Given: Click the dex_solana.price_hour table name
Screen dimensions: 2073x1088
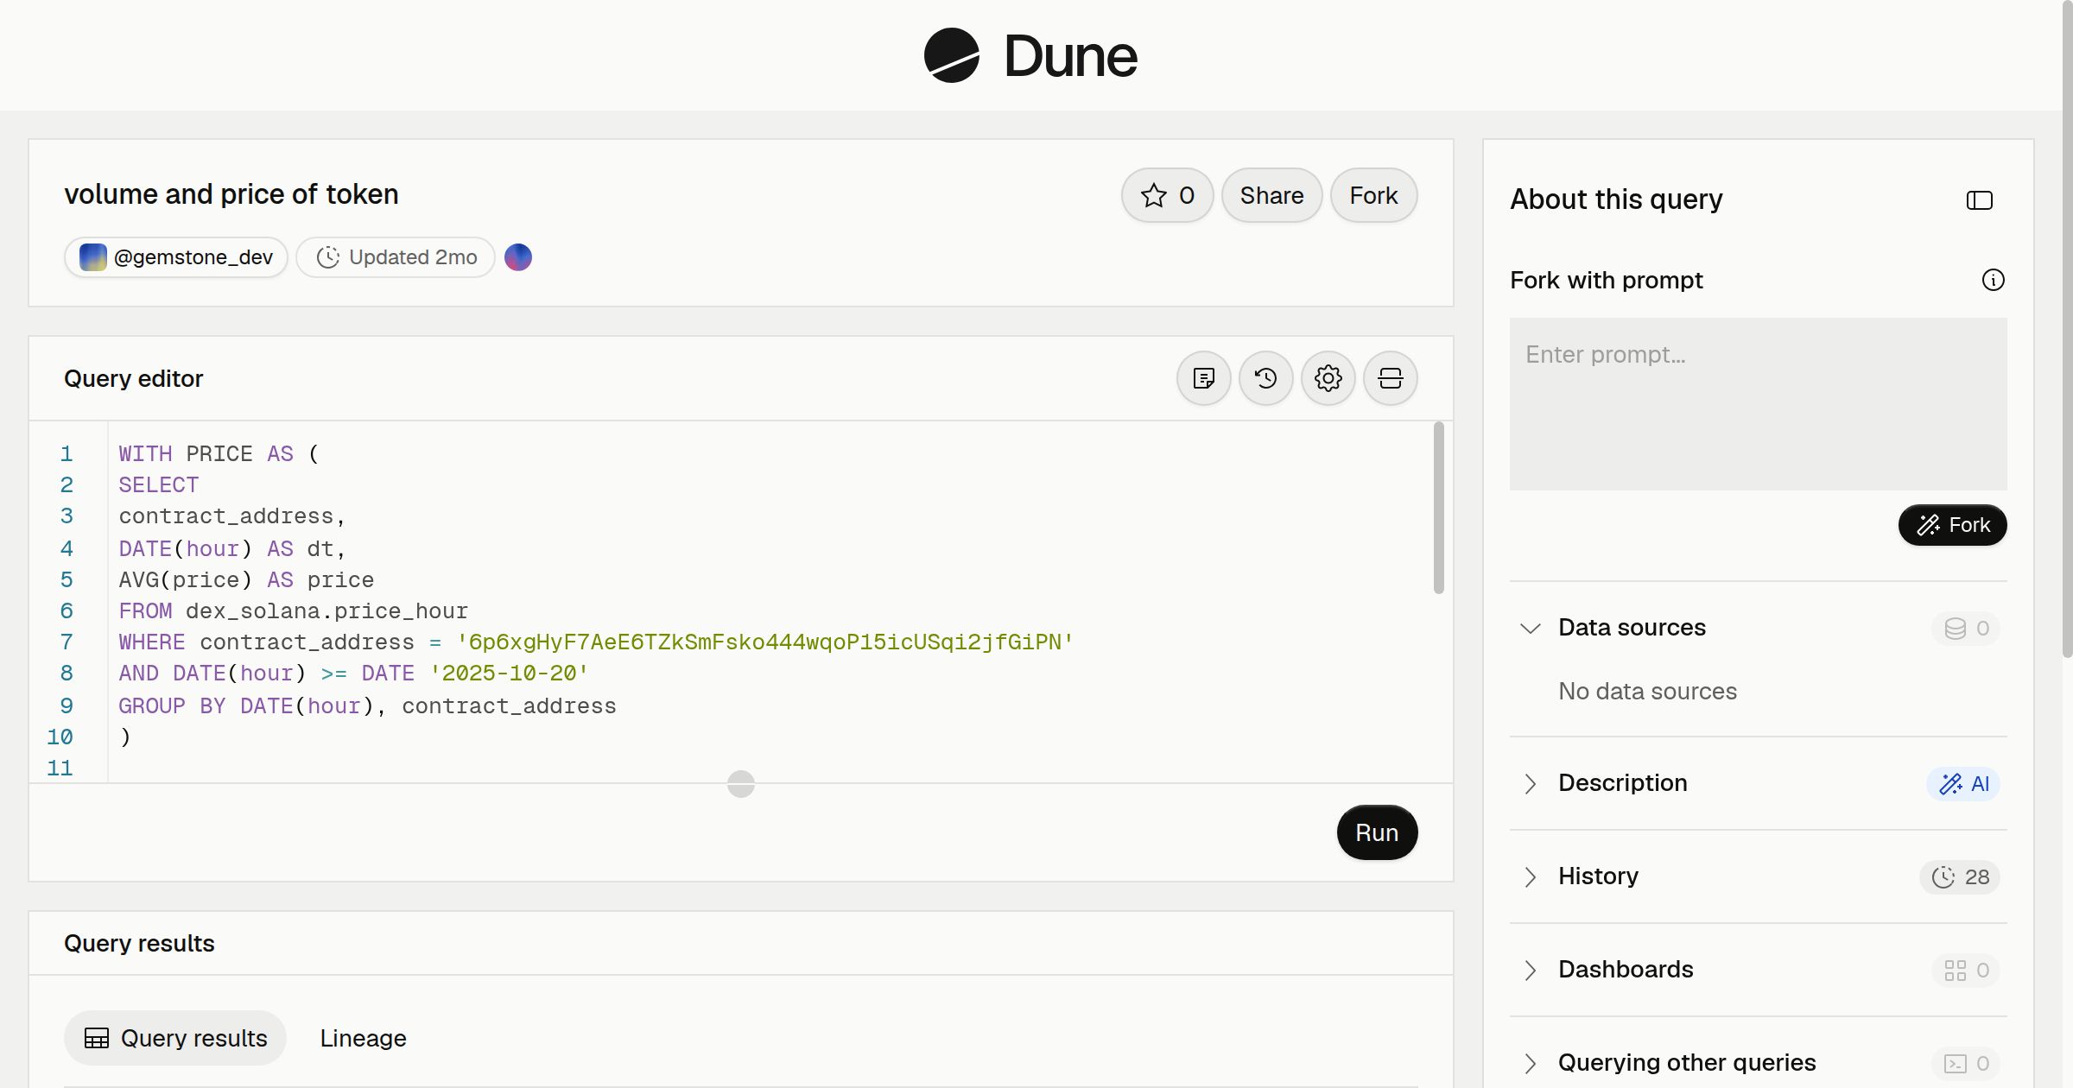Looking at the screenshot, I should click(x=326, y=611).
